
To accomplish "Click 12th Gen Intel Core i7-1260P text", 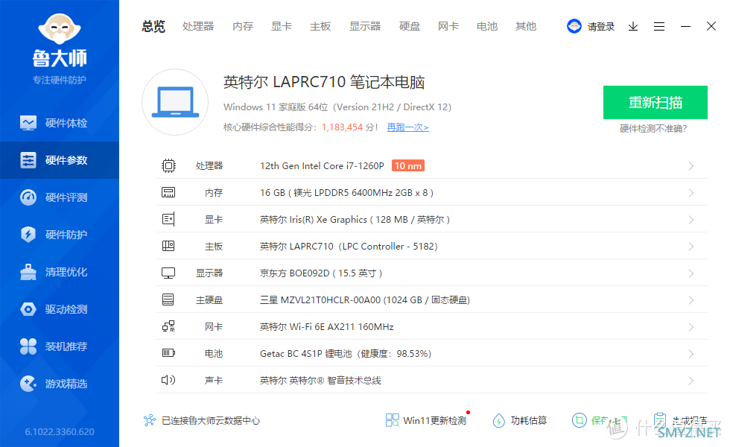I will pyautogui.click(x=322, y=165).
